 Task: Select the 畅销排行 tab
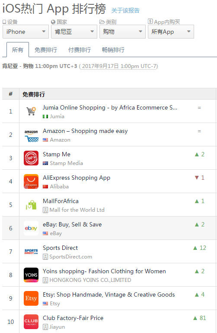(113, 50)
